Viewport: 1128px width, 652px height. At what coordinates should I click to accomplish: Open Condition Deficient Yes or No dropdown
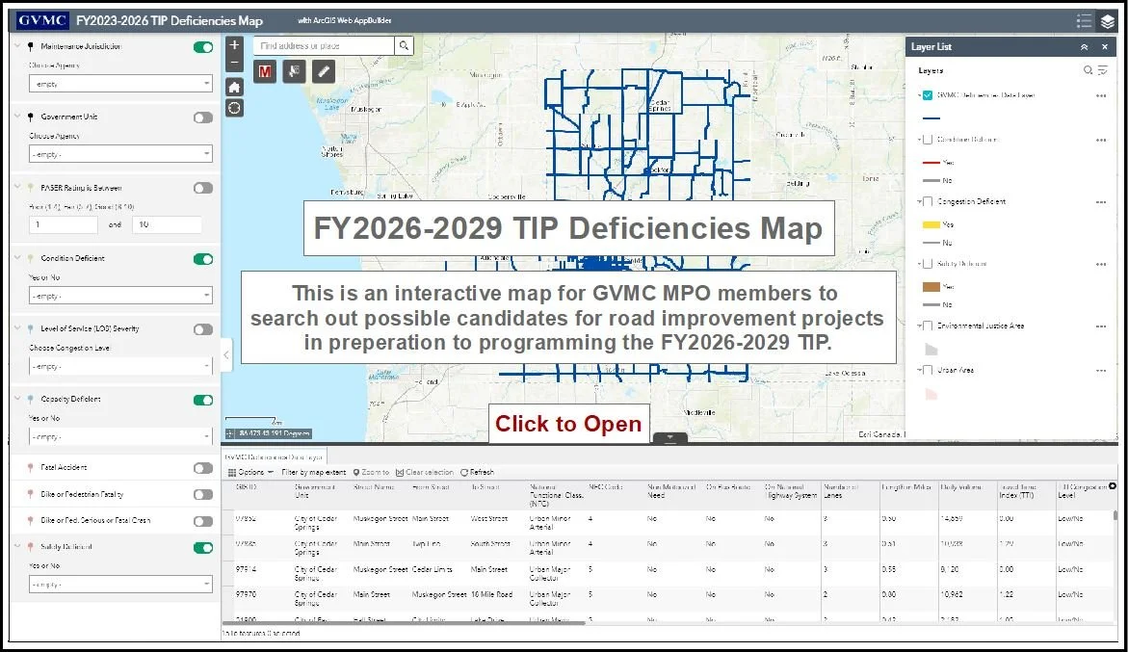click(120, 296)
